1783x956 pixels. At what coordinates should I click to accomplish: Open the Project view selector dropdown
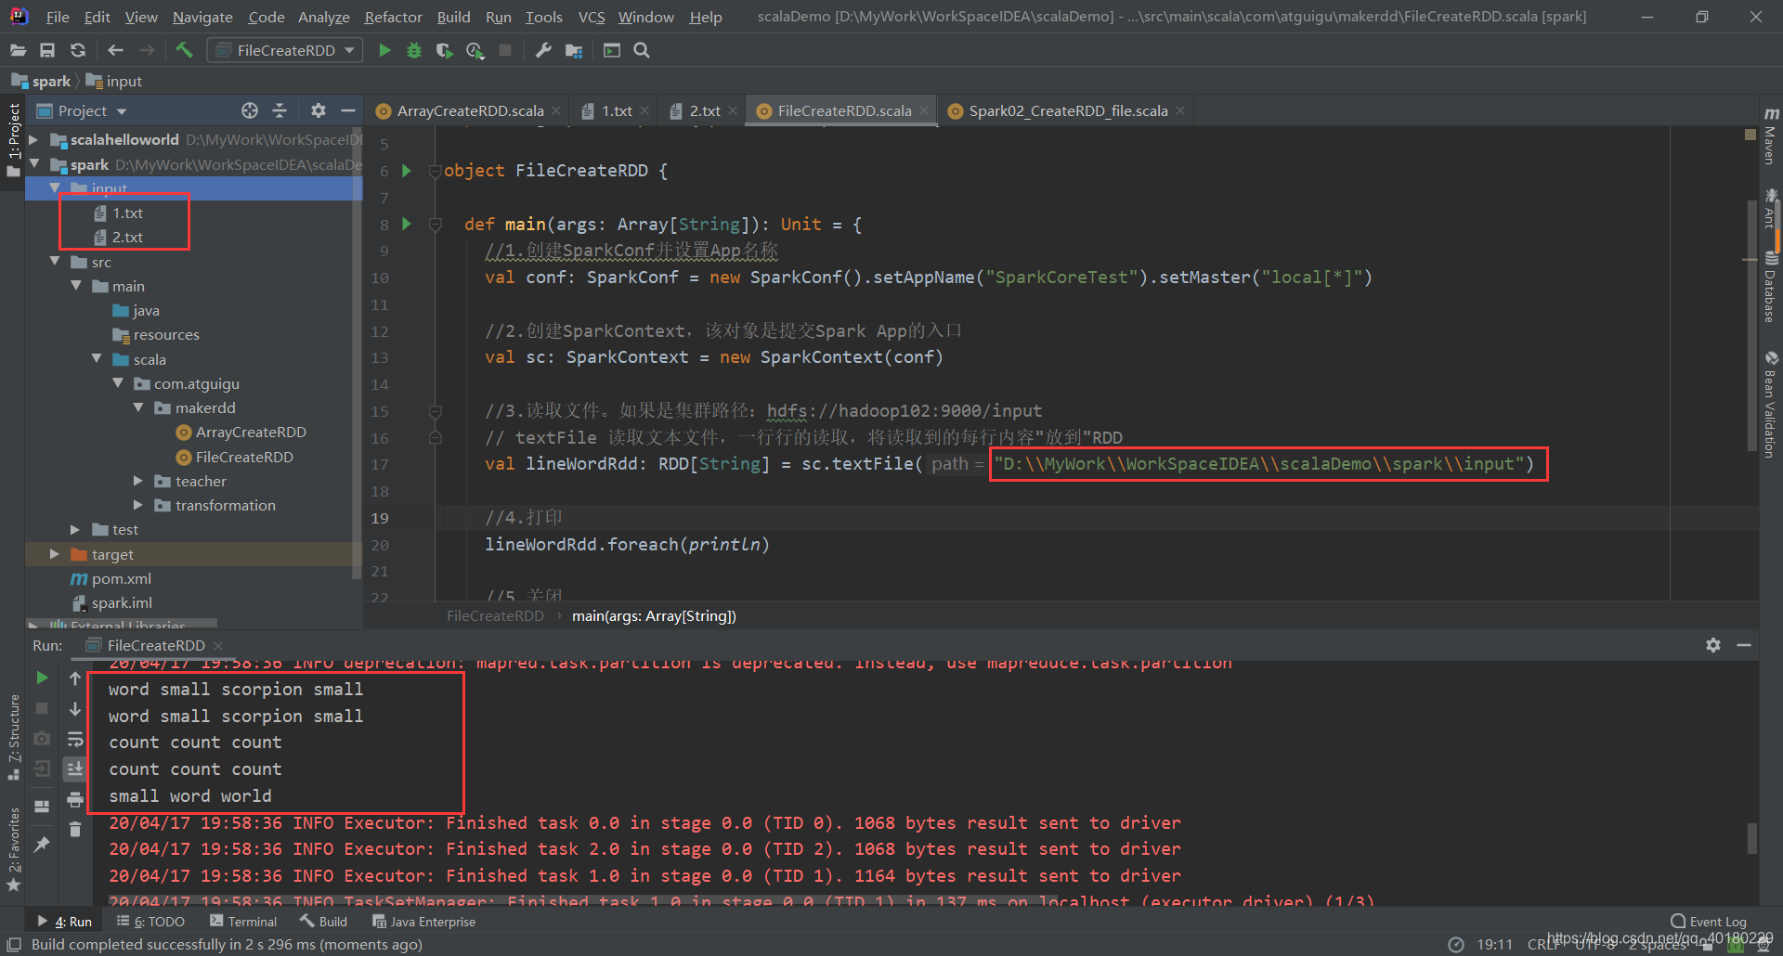pyautogui.click(x=82, y=110)
